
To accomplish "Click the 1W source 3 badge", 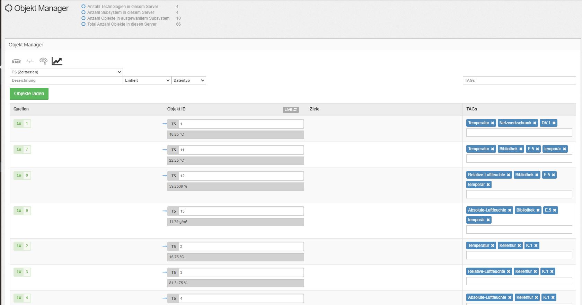I will (22, 272).
